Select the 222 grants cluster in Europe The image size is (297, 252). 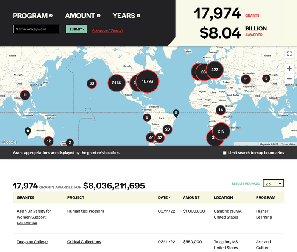point(215,70)
